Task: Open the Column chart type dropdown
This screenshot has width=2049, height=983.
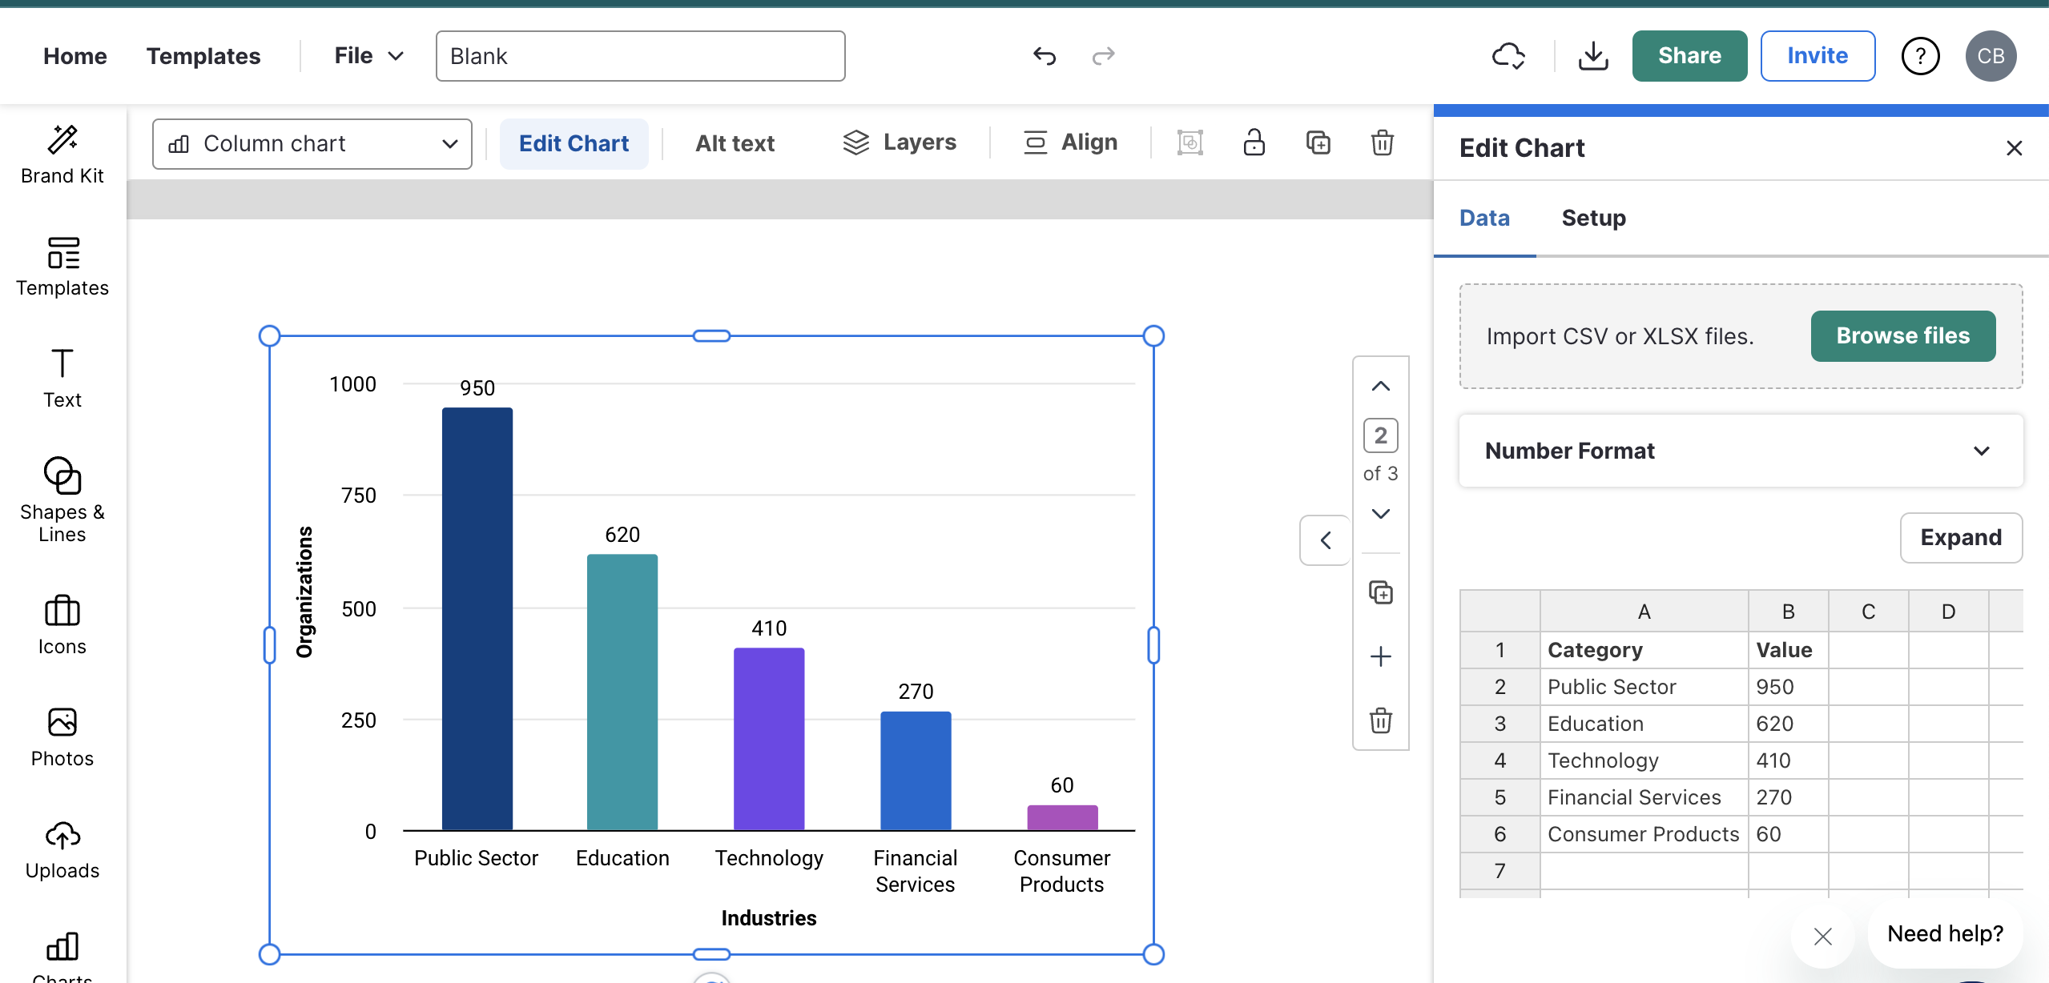Action: coord(312,144)
